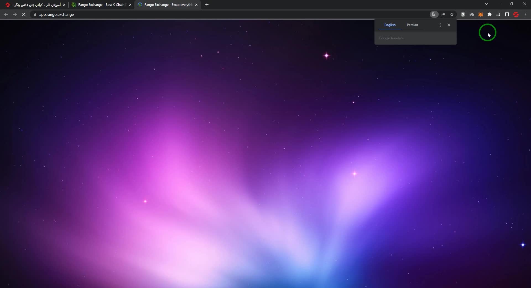
Task: Close the Google Translate popup
Action: [449, 25]
